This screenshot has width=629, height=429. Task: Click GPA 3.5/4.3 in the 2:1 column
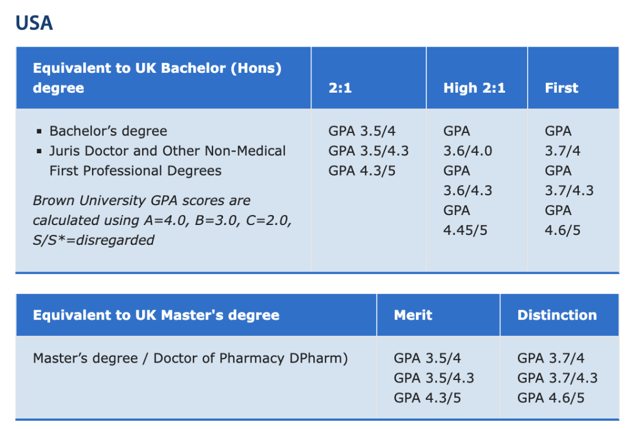[369, 151]
